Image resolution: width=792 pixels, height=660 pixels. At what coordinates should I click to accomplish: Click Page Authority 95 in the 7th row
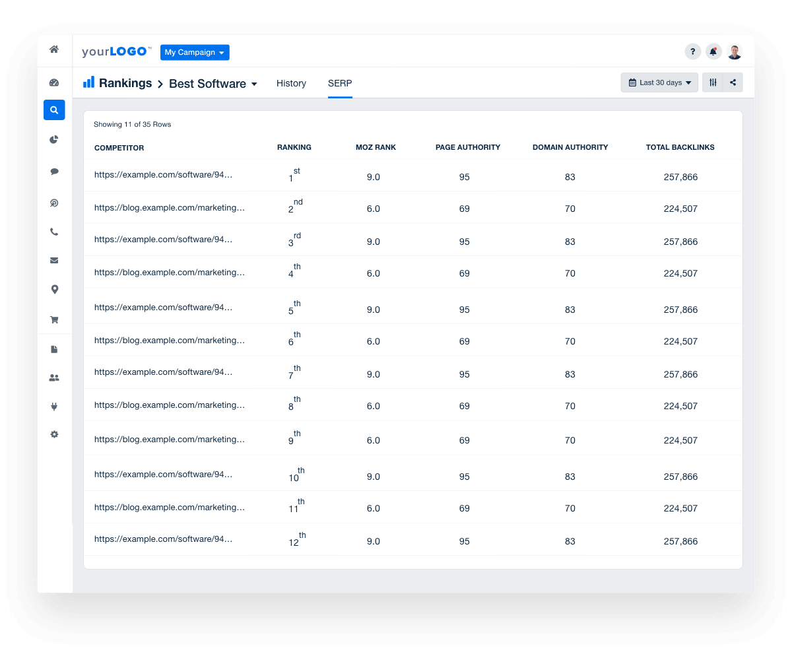pos(465,374)
